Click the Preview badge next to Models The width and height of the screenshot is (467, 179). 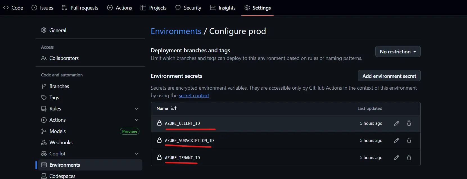click(x=130, y=131)
